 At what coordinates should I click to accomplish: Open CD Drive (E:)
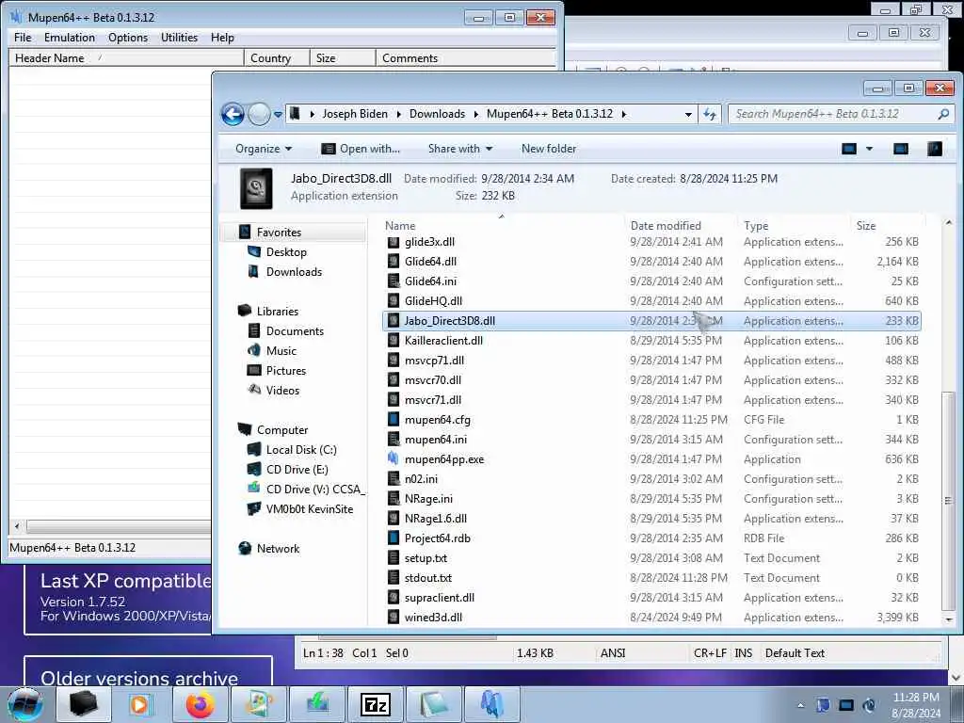(297, 469)
